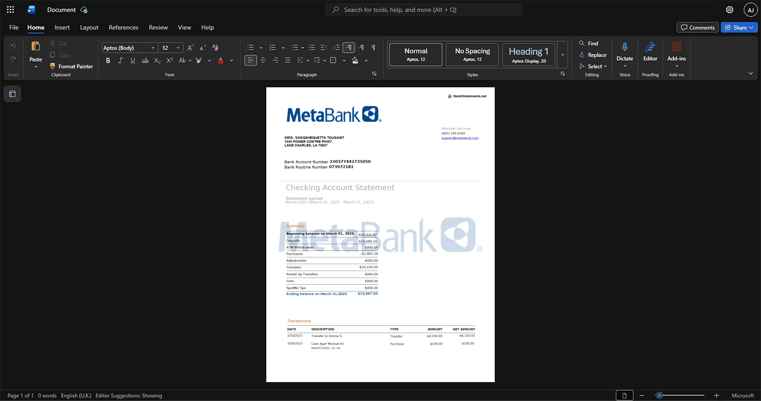Open the Paragraph settings dialog launcher
The height and width of the screenshot is (401, 761).
pyautogui.click(x=374, y=74)
